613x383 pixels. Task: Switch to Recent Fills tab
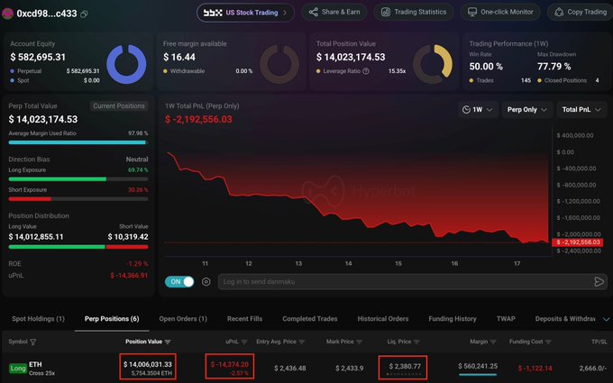coord(244,319)
